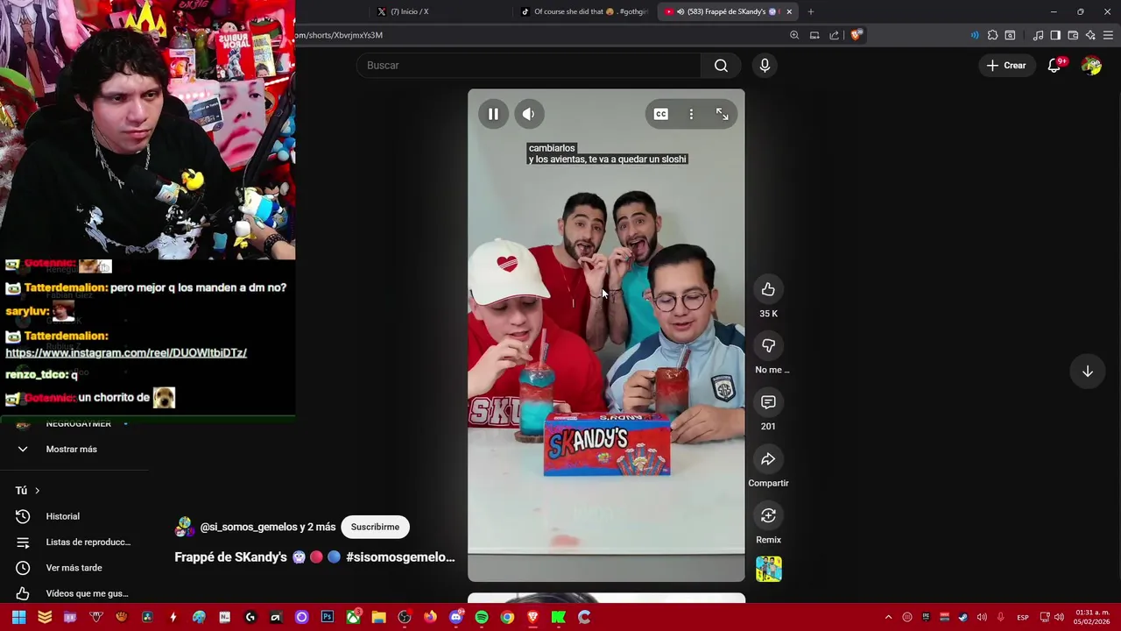
Task: Click the share page icon in address bar
Action: tap(834, 35)
